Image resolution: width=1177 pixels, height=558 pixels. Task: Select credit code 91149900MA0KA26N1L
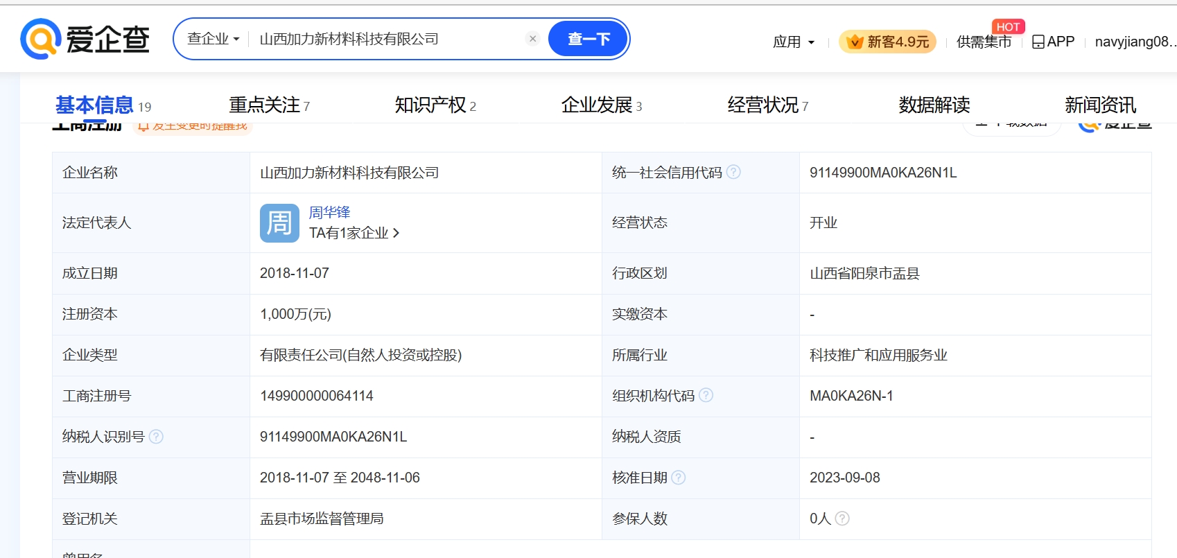[x=883, y=173]
